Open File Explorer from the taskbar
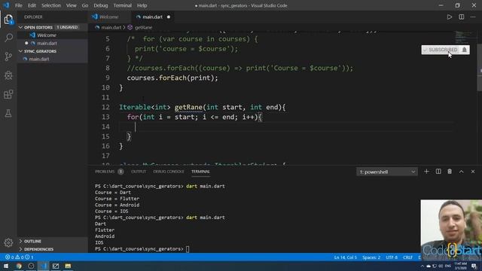 (68, 266)
